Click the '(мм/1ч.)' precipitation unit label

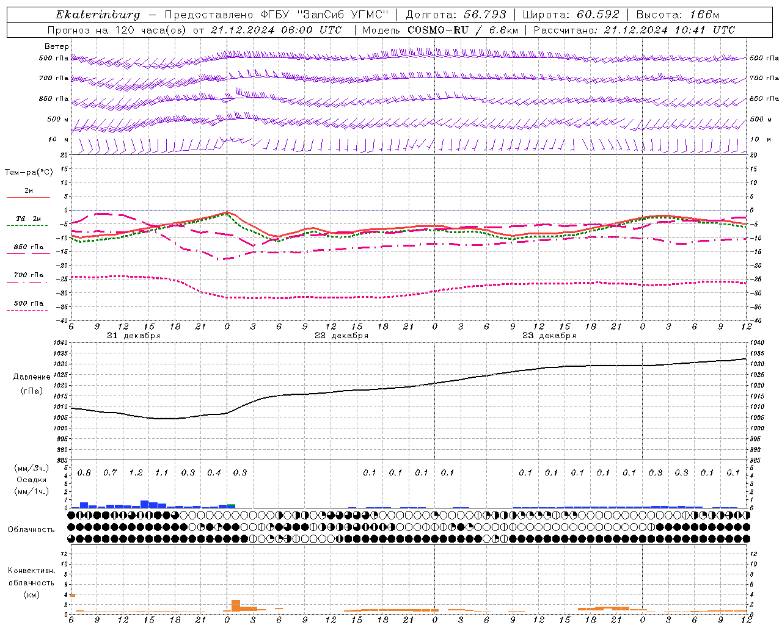pos(32,491)
